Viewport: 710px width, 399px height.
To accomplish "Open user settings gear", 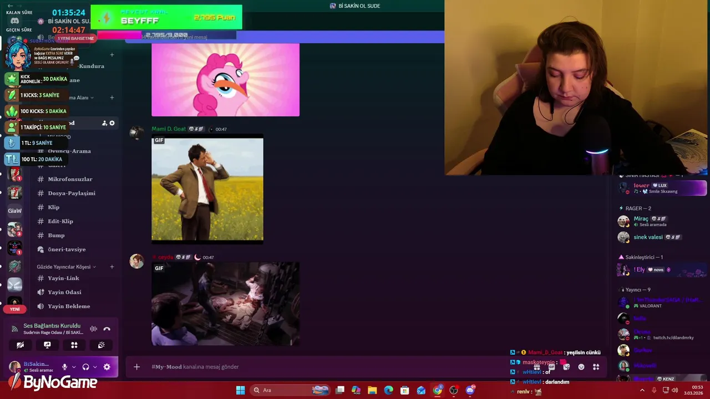I will [x=106, y=367].
